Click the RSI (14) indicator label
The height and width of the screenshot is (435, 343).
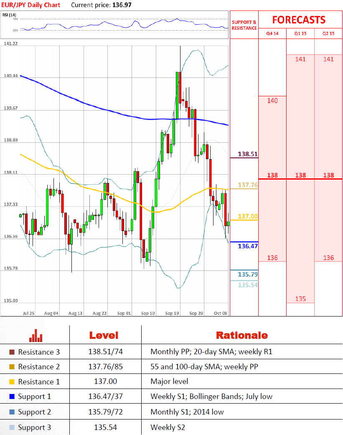(x=9, y=15)
